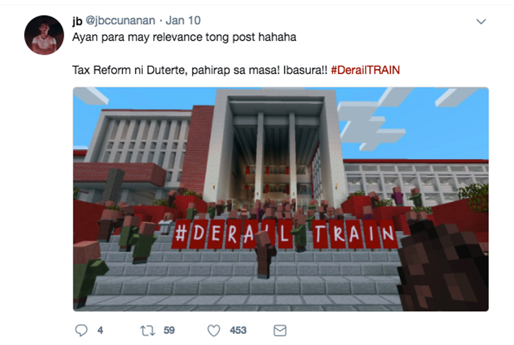Like the tweet with the heart icon
Viewport: 514px width, 345px height.
click(214, 331)
